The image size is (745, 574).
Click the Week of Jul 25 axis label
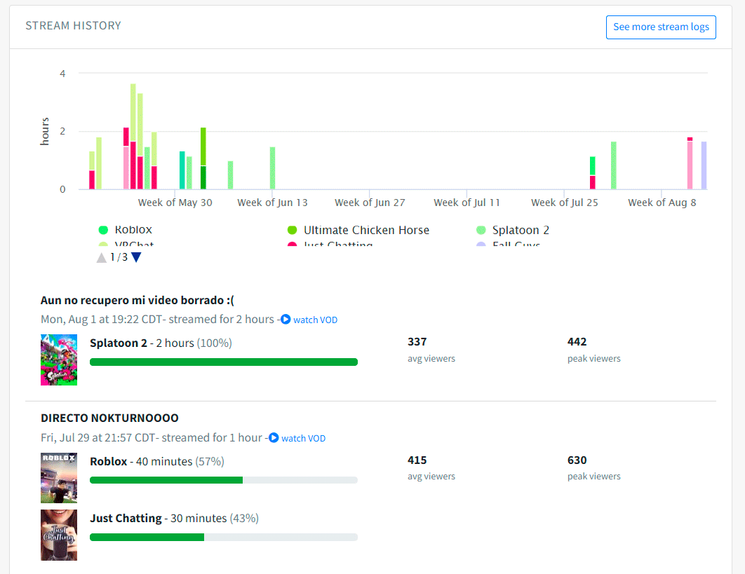(565, 203)
